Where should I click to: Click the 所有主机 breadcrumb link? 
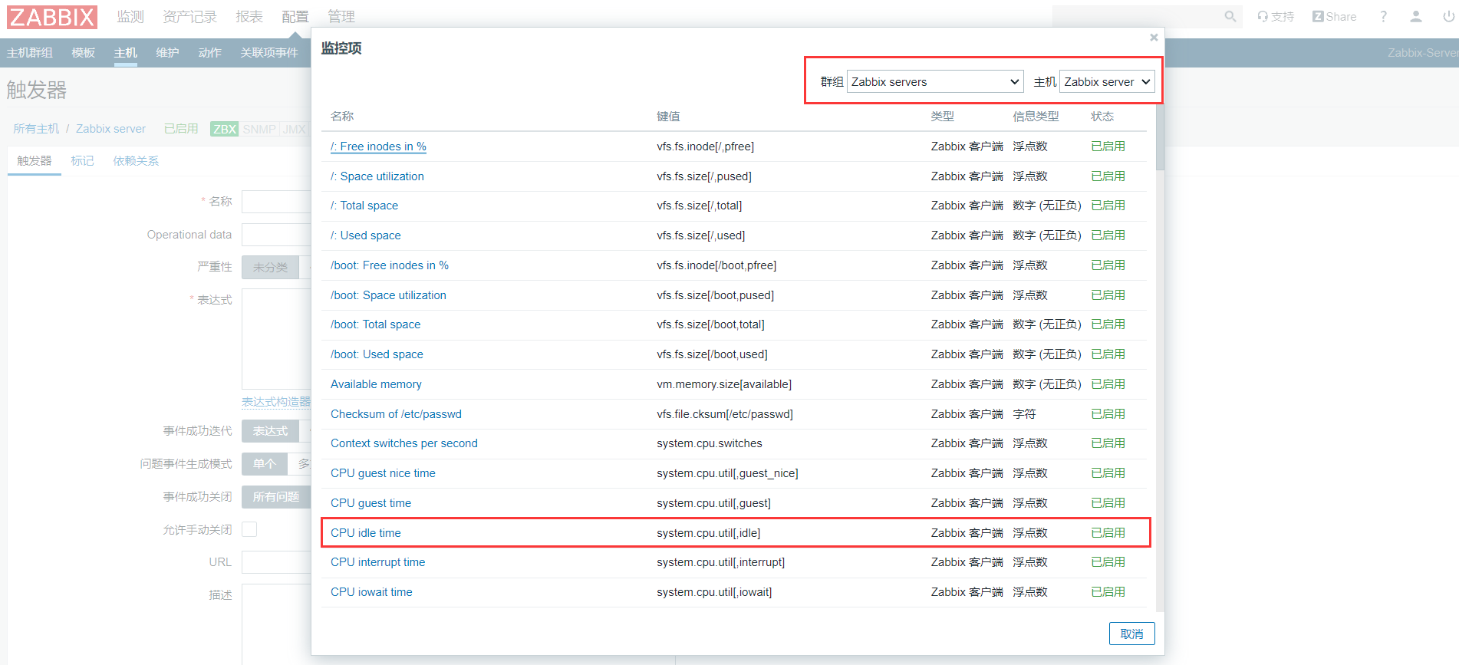[x=36, y=128]
